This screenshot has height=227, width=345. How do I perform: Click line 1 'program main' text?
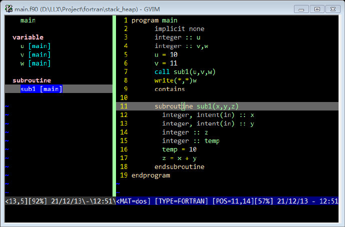(x=154, y=20)
